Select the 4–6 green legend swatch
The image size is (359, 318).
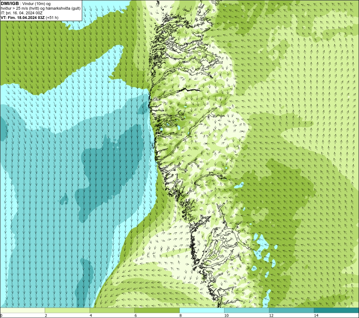(112, 310)
